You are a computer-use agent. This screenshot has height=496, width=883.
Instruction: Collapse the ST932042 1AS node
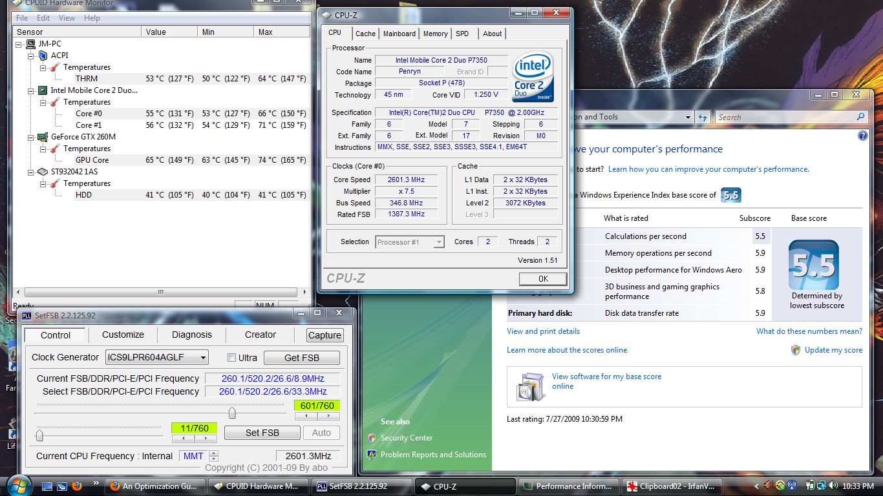[31, 172]
